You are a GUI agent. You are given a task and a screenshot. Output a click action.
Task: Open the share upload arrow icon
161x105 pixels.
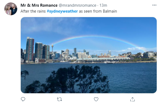(x=132, y=99)
